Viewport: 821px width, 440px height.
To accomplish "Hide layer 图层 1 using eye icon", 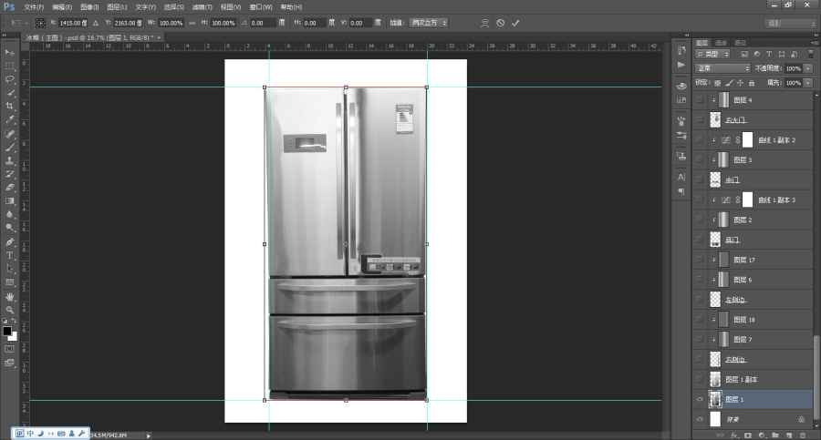I will point(700,399).
